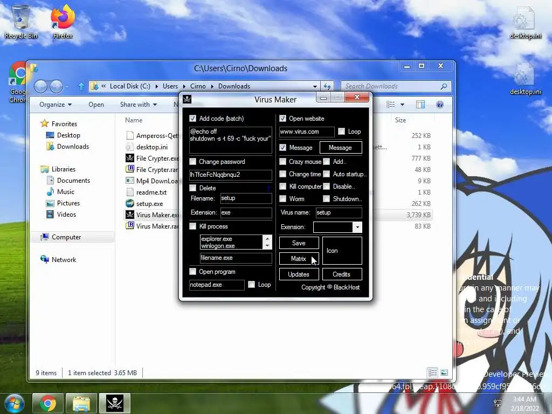
Task: Open the top desktop.ini desktop file
Action: coord(525,22)
